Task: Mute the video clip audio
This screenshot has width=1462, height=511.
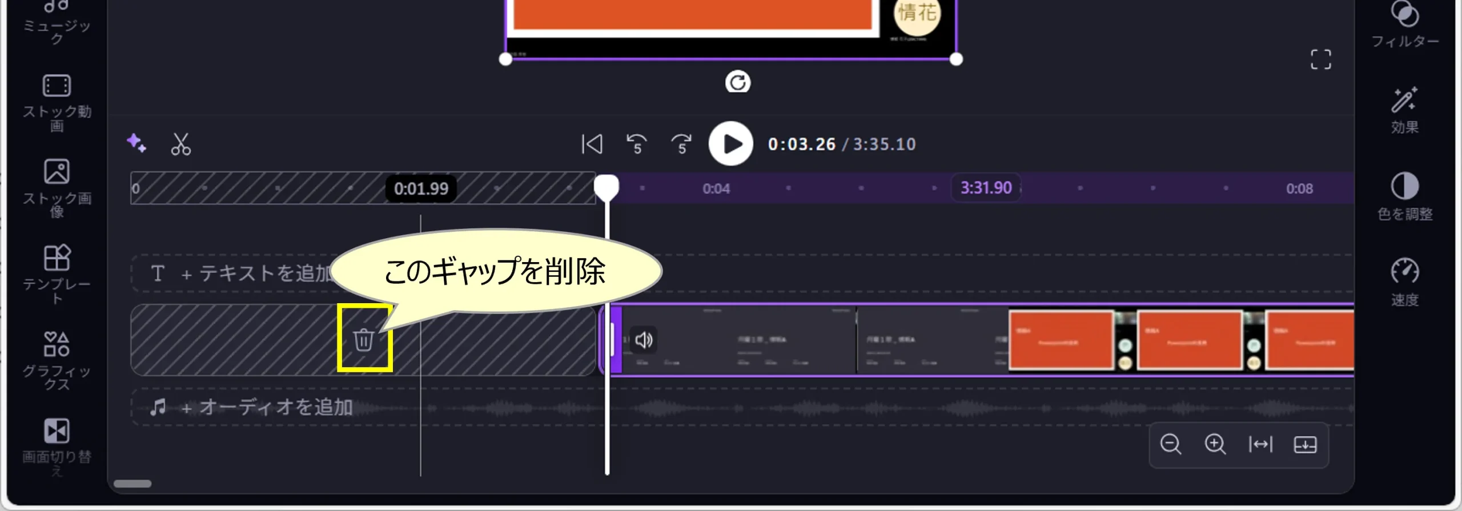Action: [x=644, y=340]
